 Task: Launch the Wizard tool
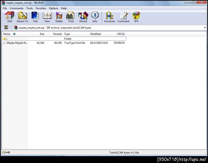point(83,17)
